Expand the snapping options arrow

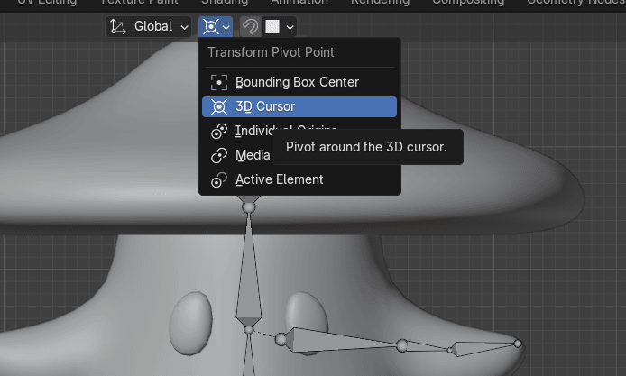(290, 27)
